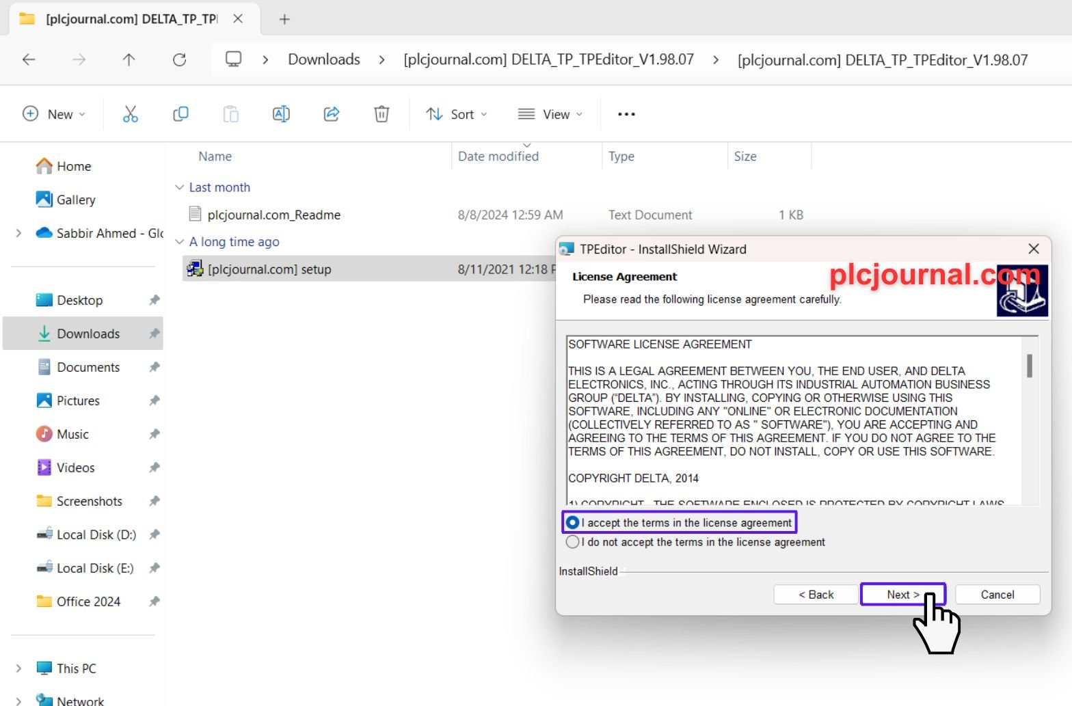1072x706 pixels.
Task: Sort files by Date modified column
Action: pos(498,157)
